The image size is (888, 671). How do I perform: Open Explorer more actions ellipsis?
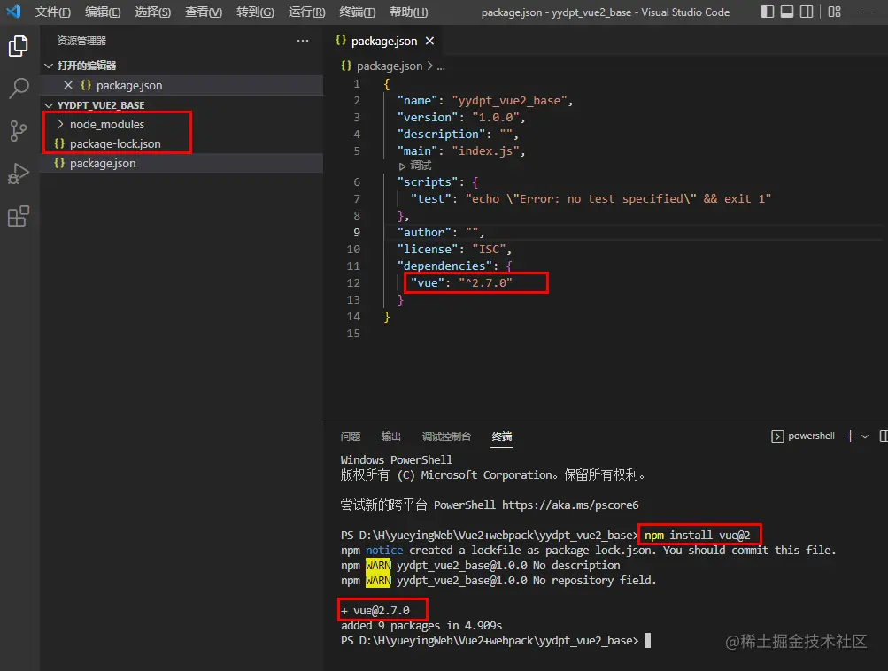(x=303, y=41)
